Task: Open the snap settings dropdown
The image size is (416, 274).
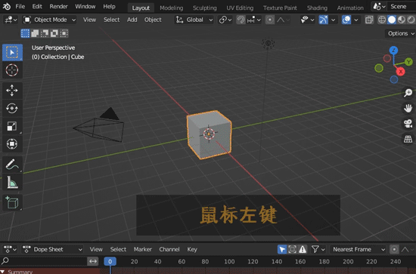Action: (254, 20)
